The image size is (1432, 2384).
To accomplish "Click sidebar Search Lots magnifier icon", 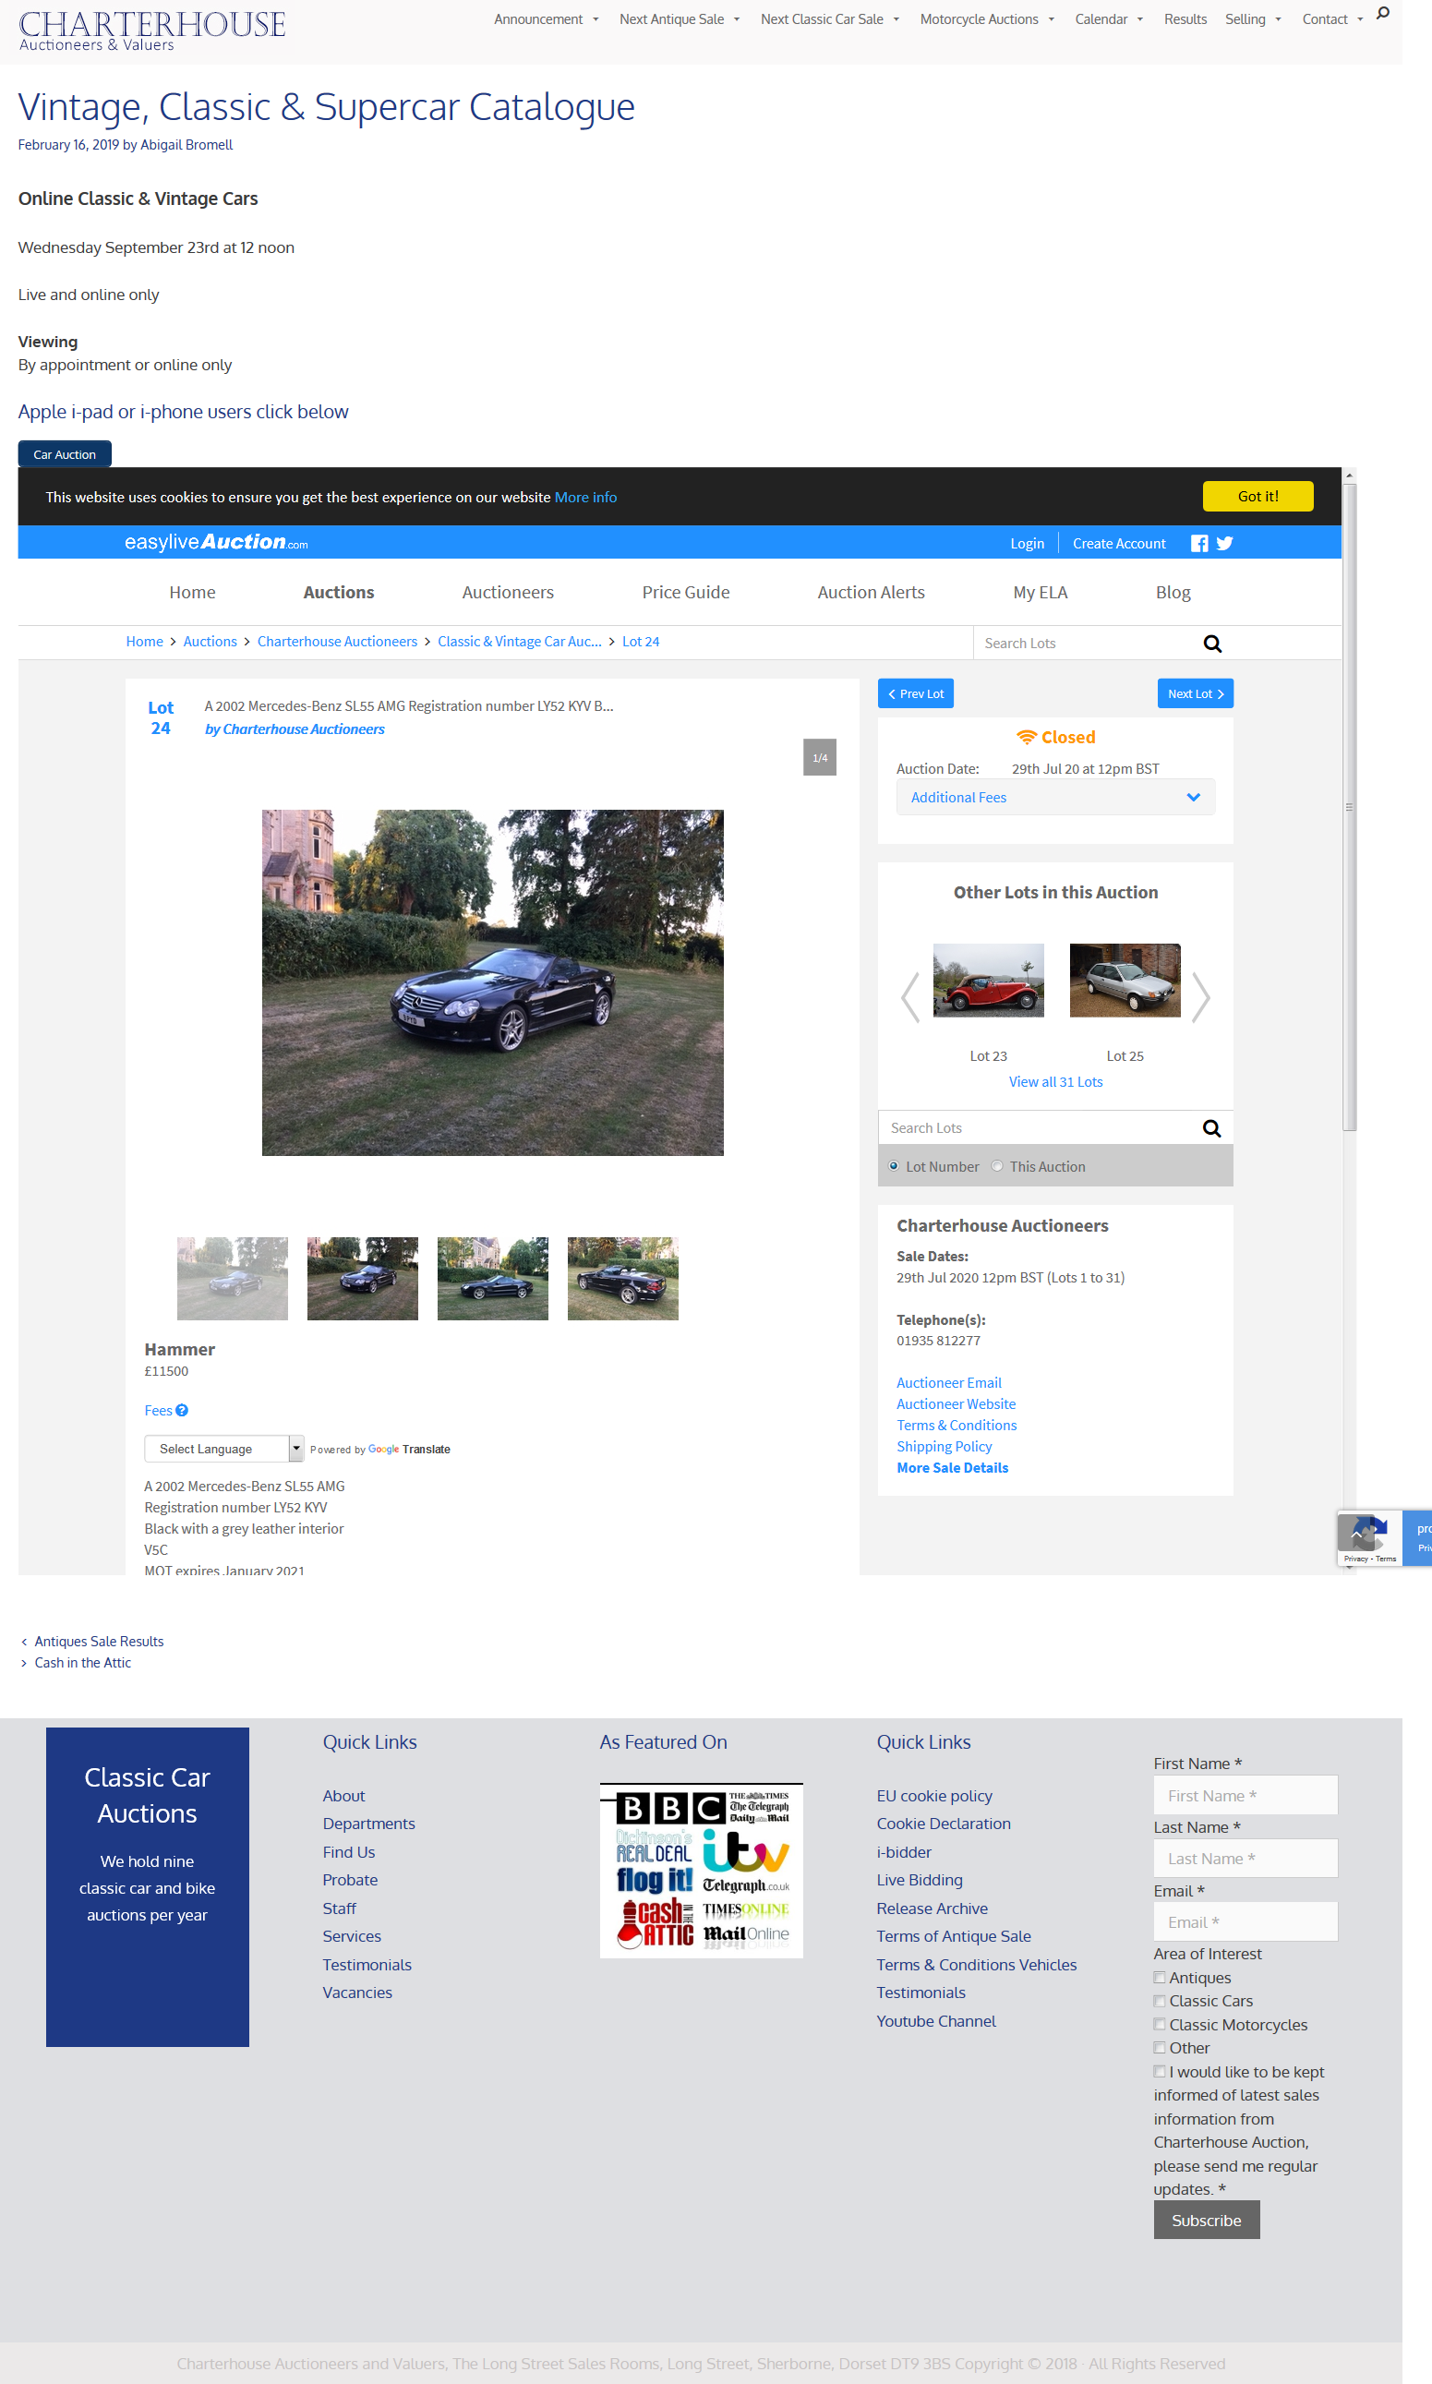I will [1211, 1128].
